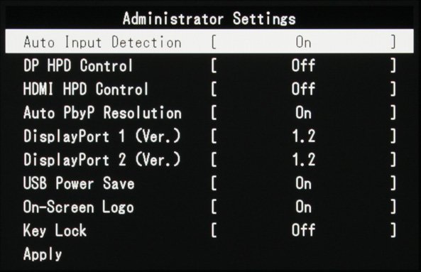Select DisplayPort 2 (Ver.) setting
The image size is (421, 272).
click(x=102, y=160)
